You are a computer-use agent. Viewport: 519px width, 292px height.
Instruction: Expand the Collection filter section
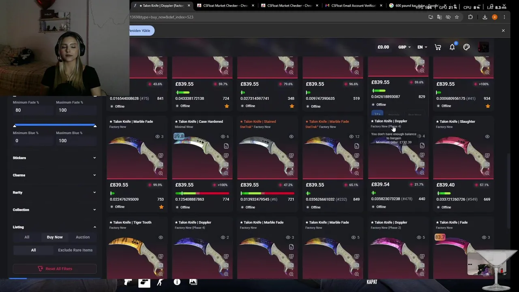tap(54, 210)
